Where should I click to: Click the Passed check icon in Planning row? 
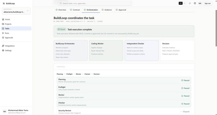[x=182, y=80]
